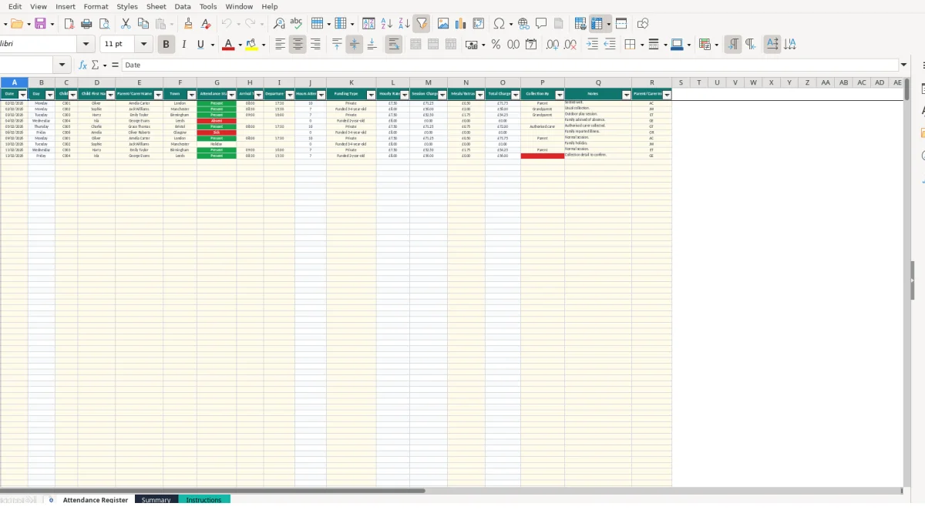Open Function Wizard fx icon

[x=82, y=65]
